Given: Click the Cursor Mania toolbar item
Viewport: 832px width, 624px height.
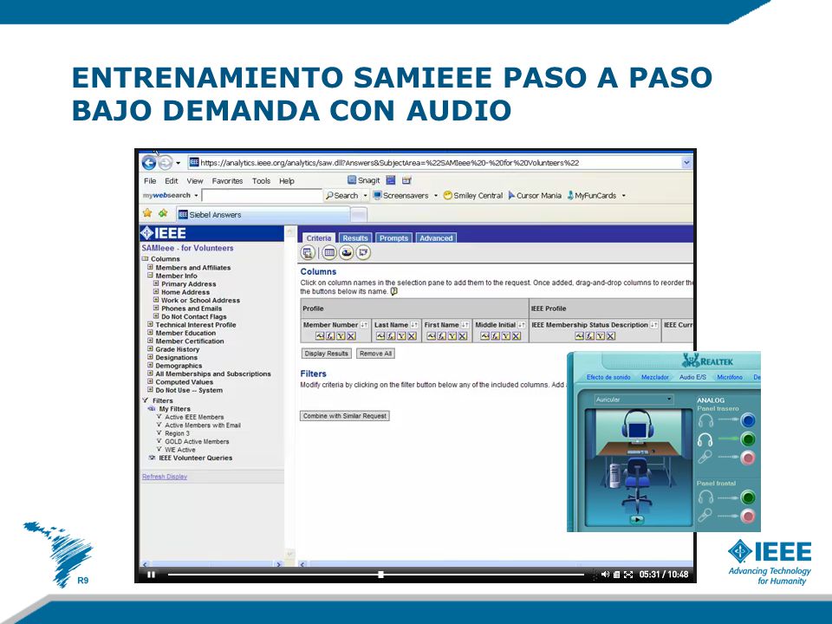Looking at the screenshot, I should (x=535, y=195).
